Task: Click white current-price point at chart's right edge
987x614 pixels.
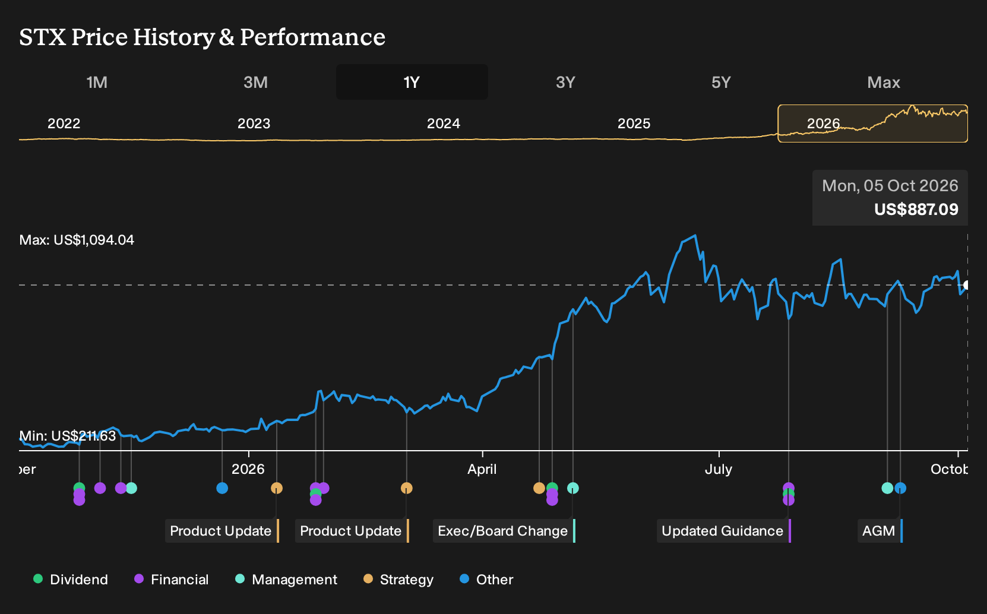Action: click(967, 285)
